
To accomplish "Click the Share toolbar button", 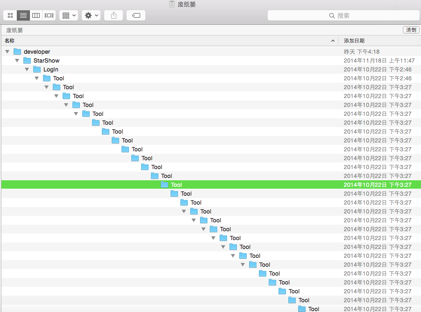I will point(114,15).
